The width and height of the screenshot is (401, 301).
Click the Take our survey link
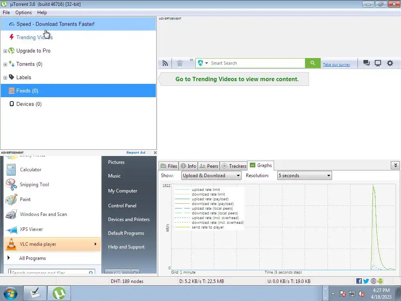click(336, 65)
